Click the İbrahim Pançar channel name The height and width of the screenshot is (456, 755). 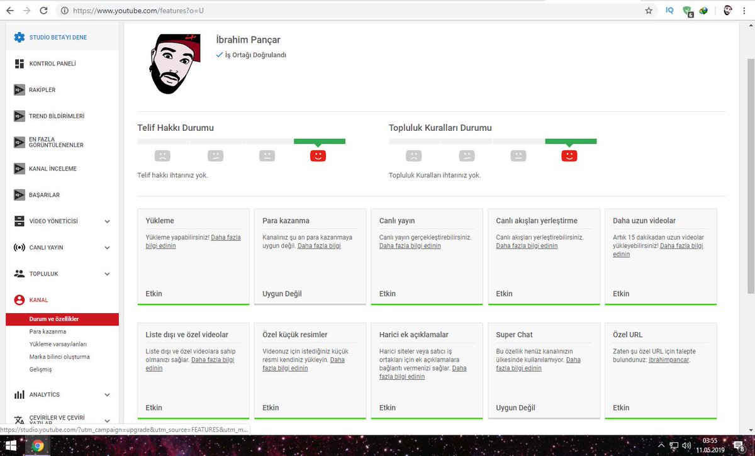248,40
